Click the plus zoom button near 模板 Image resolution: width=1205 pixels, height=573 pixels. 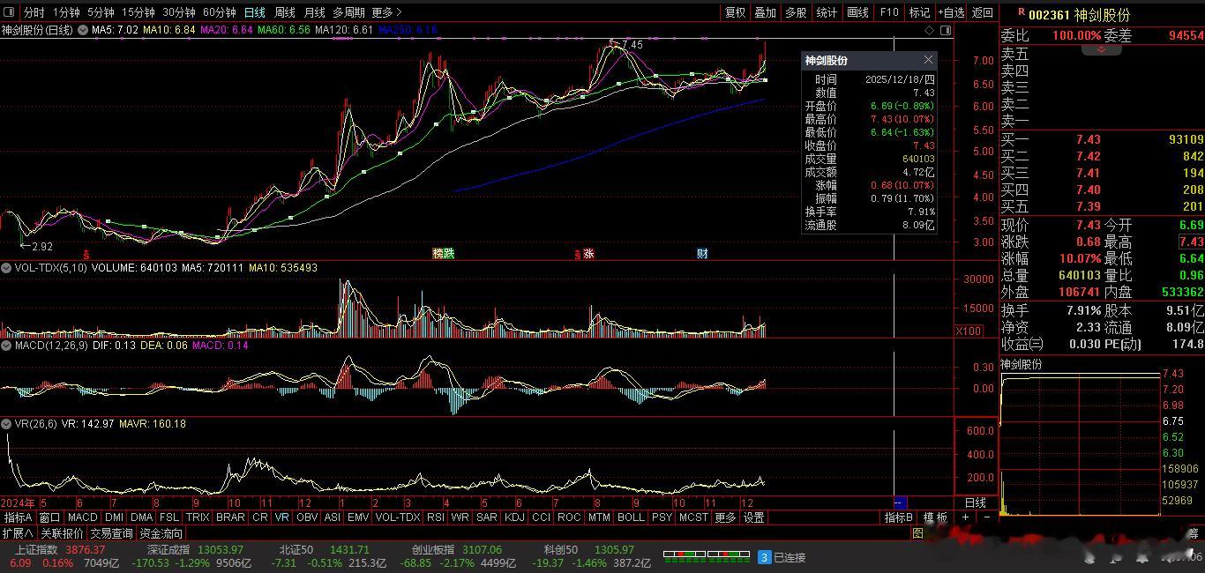(967, 517)
